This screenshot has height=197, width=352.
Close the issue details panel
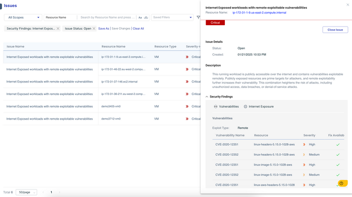(x=348, y=5)
